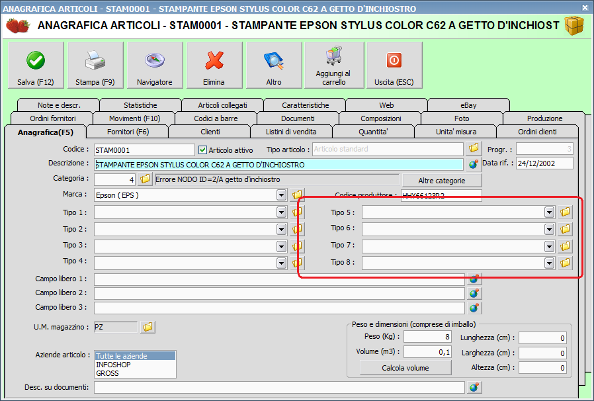
Task: Click the Codice produttore field
Action: pyautogui.click(x=441, y=196)
